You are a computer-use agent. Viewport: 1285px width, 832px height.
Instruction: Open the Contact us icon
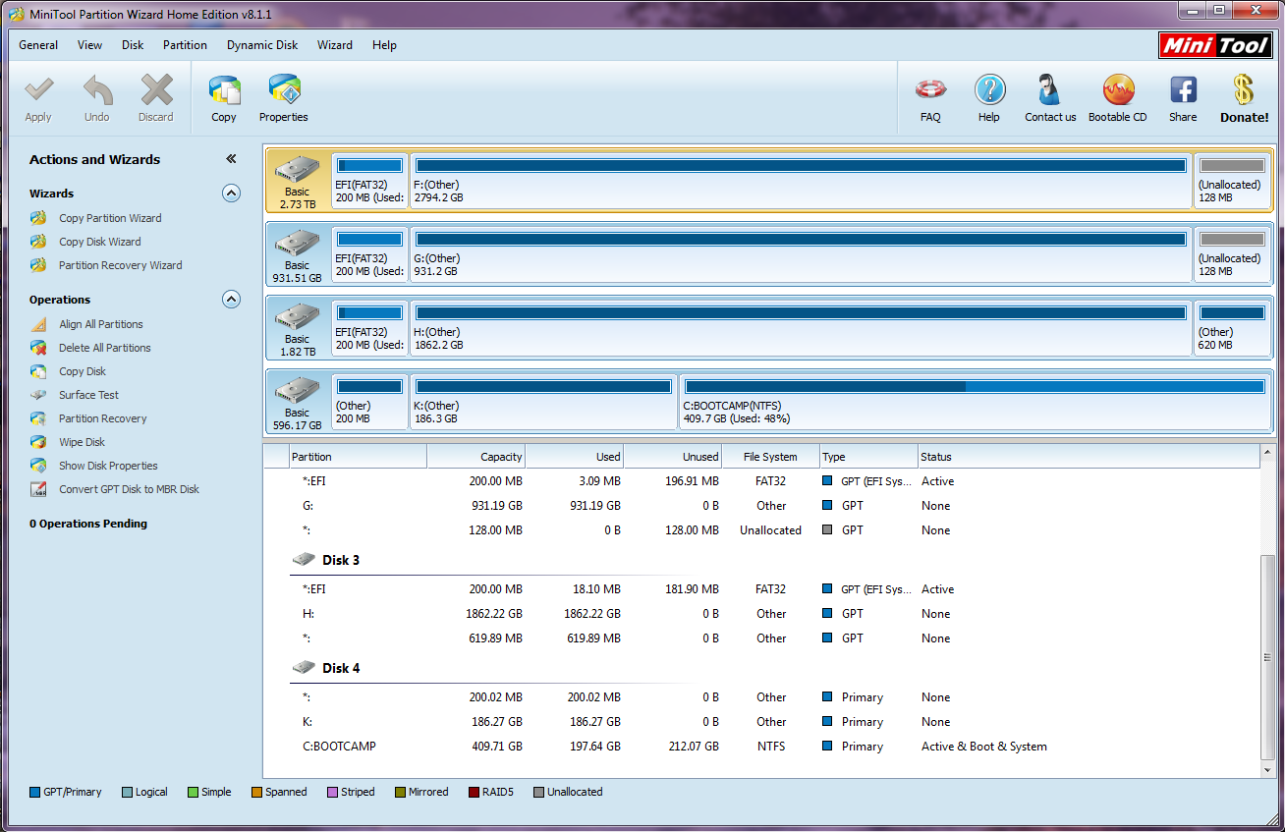coord(1050,90)
